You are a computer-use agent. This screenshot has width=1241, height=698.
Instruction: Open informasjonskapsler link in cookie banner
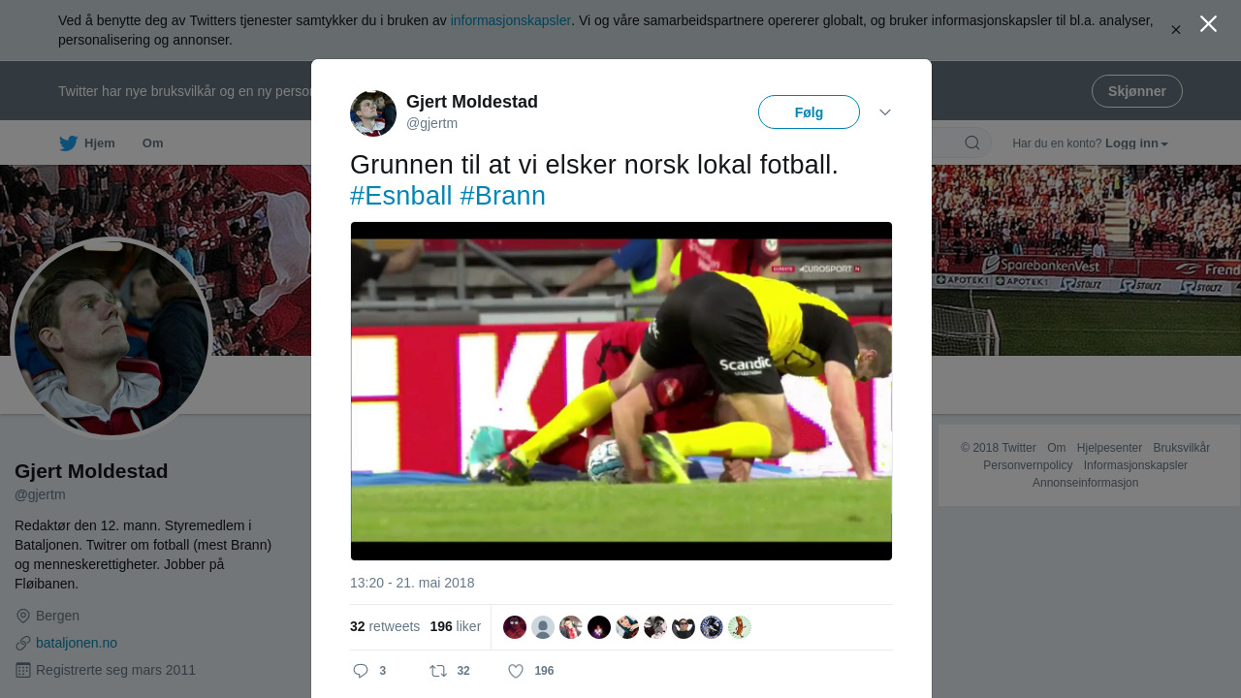click(x=511, y=20)
